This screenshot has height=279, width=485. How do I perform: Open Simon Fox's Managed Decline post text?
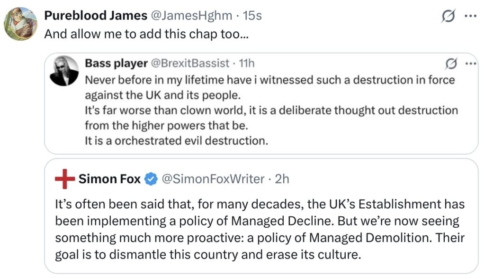point(260,229)
